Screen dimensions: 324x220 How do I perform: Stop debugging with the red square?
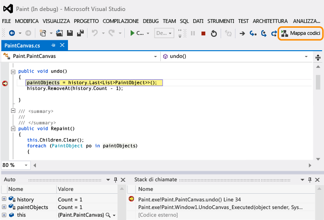(x=203, y=33)
